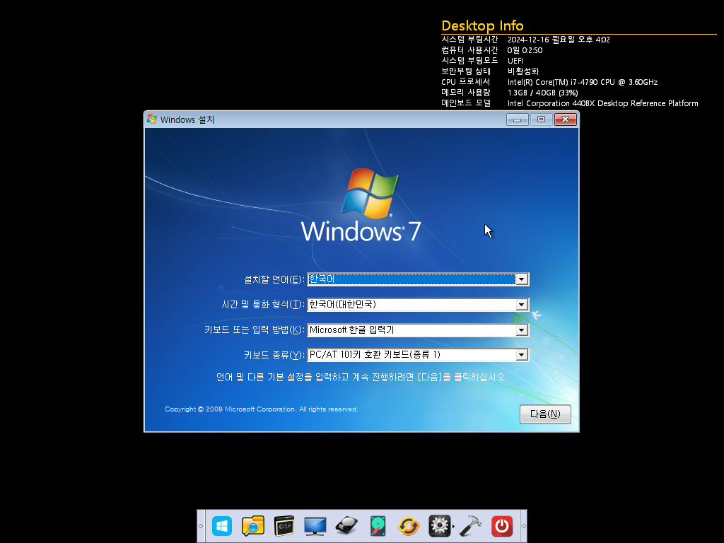Click the Intel(R) Core(TM) i7-4790 CPU text
This screenshot has height=543, width=724.
[583, 82]
